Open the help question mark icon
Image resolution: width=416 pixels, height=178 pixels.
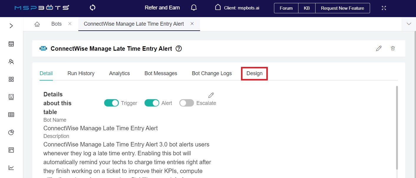click(179, 49)
